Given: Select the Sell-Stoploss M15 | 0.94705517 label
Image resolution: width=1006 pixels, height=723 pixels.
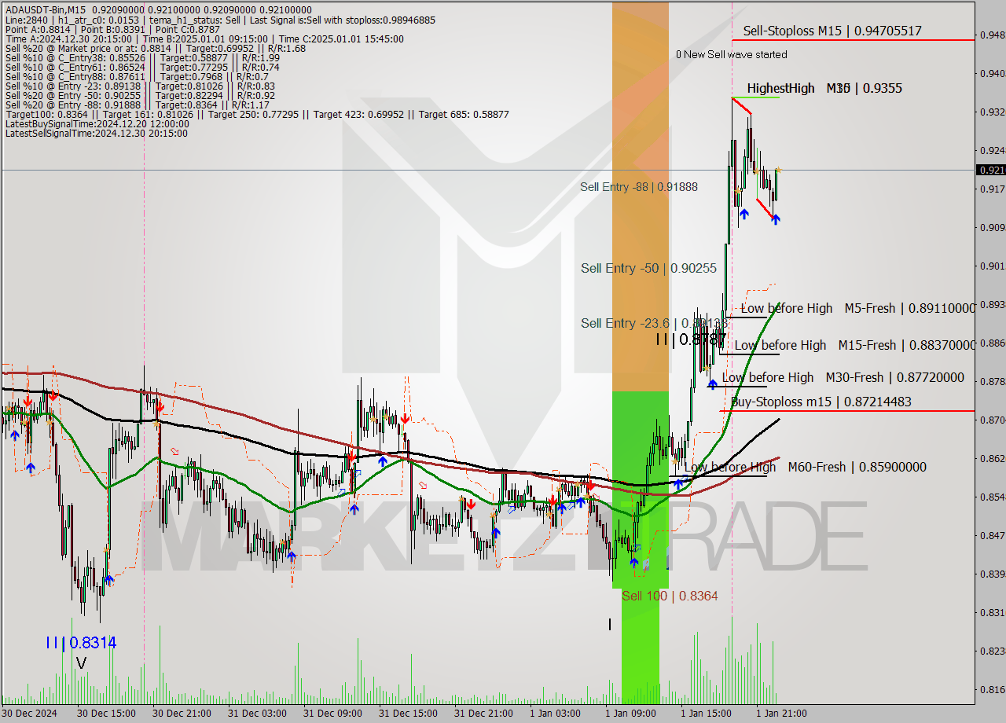Looking at the screenshot, I should tap(832, 31).
